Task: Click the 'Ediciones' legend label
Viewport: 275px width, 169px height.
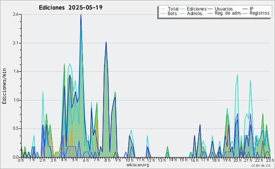Action: [x=197, y=9]
